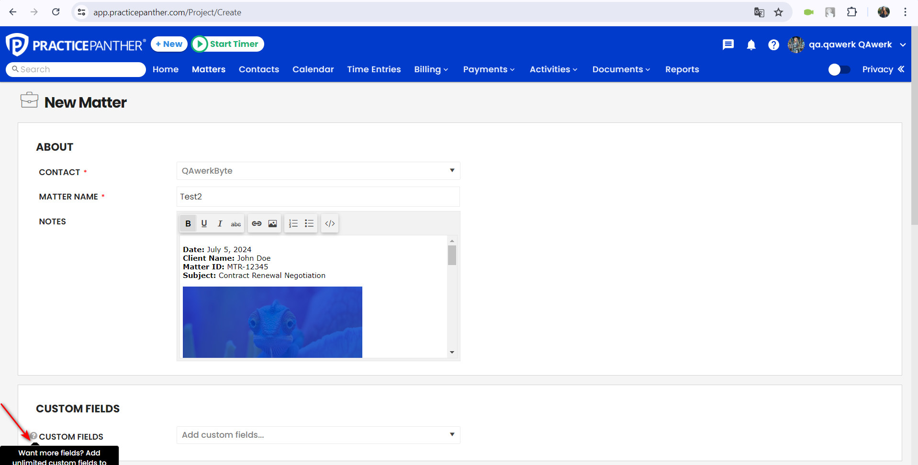Expand the Payments menu

point(489,69)
